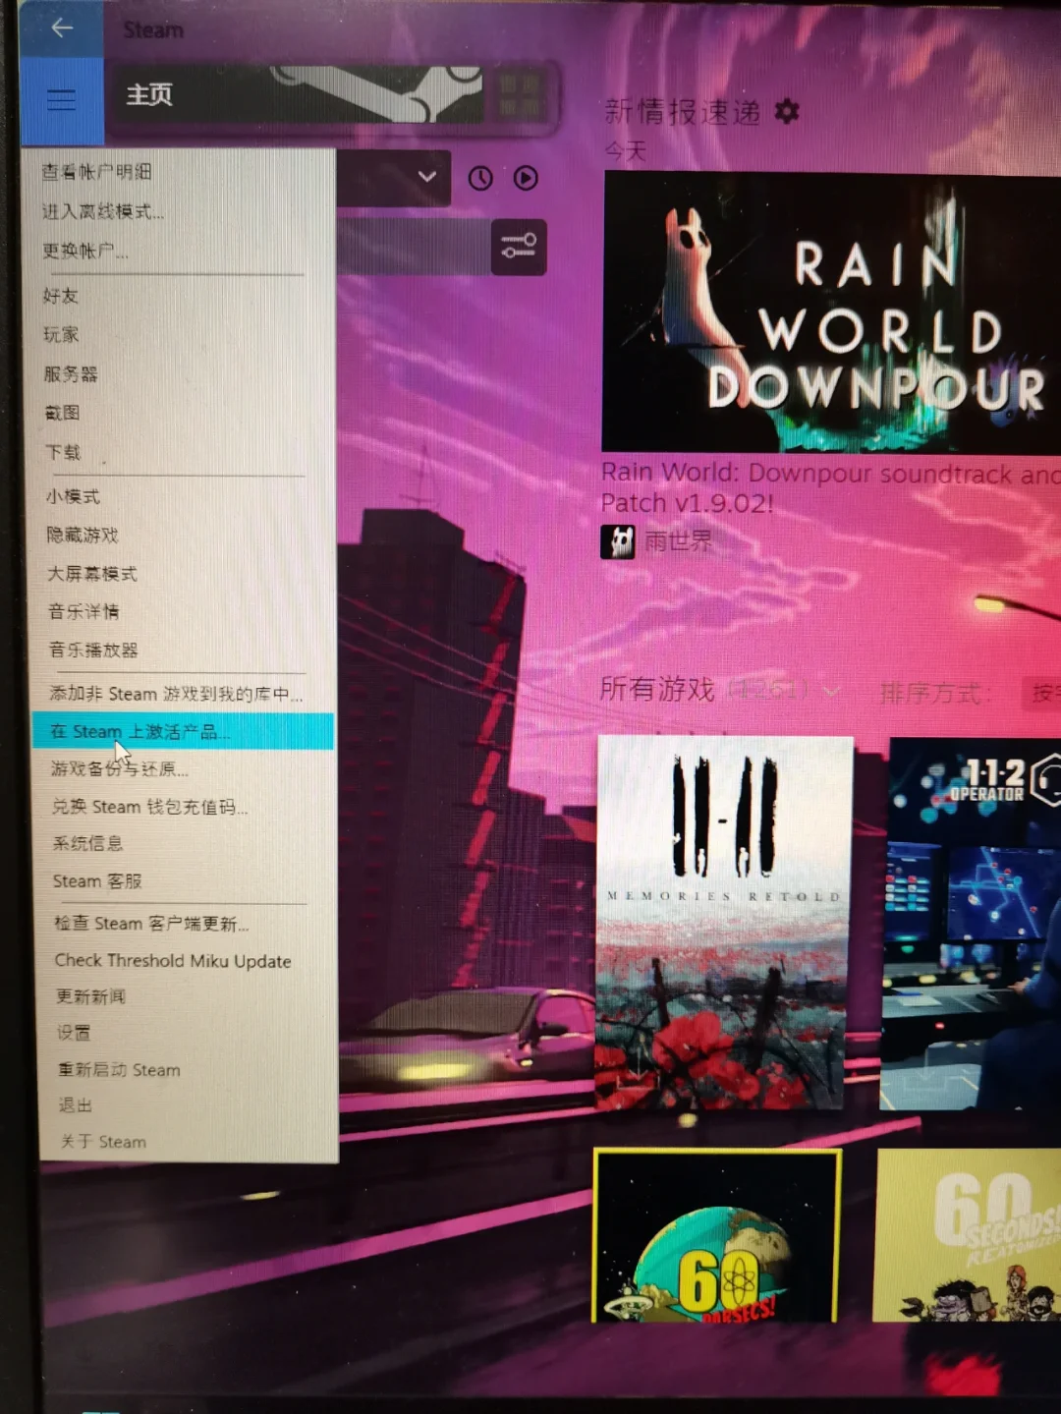Screen dimensions: 1061x1414
Task: Open 音乐播放器 menu entry
Action: (x=93, y=650)
